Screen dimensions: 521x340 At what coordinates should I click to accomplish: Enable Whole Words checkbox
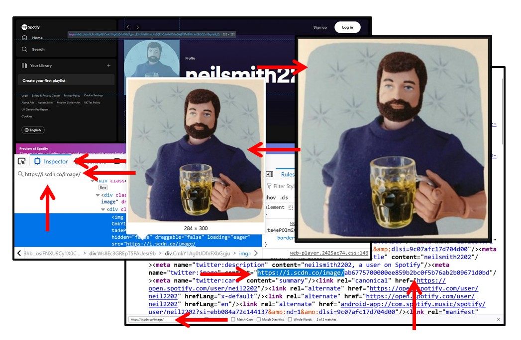point(290,320)
